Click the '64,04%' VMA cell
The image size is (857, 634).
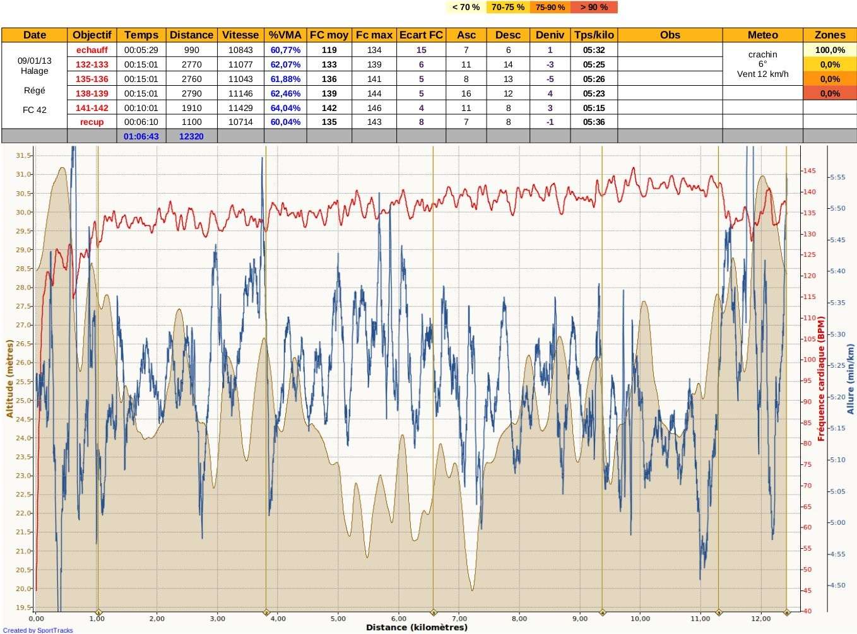tap(285, 108)
